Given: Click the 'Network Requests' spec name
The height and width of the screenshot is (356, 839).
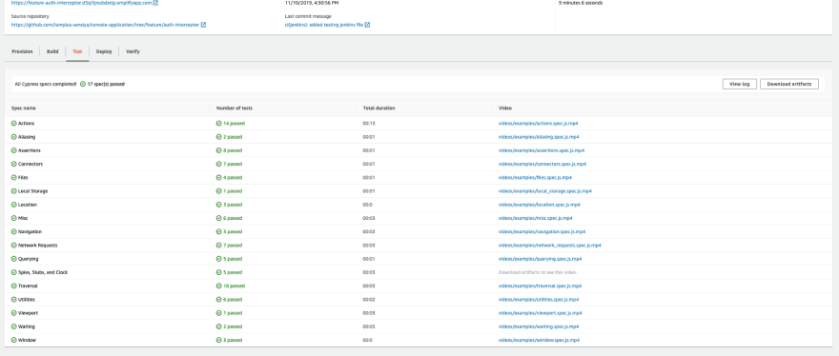Looking at the screenshot, I should coord(37,246).
